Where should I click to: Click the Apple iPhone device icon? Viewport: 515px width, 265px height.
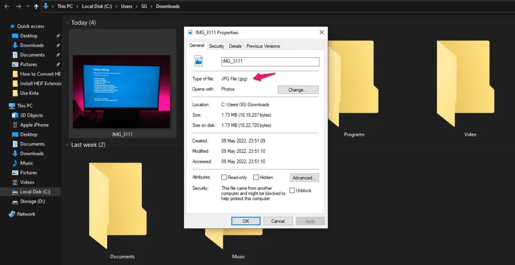[15, 125]
